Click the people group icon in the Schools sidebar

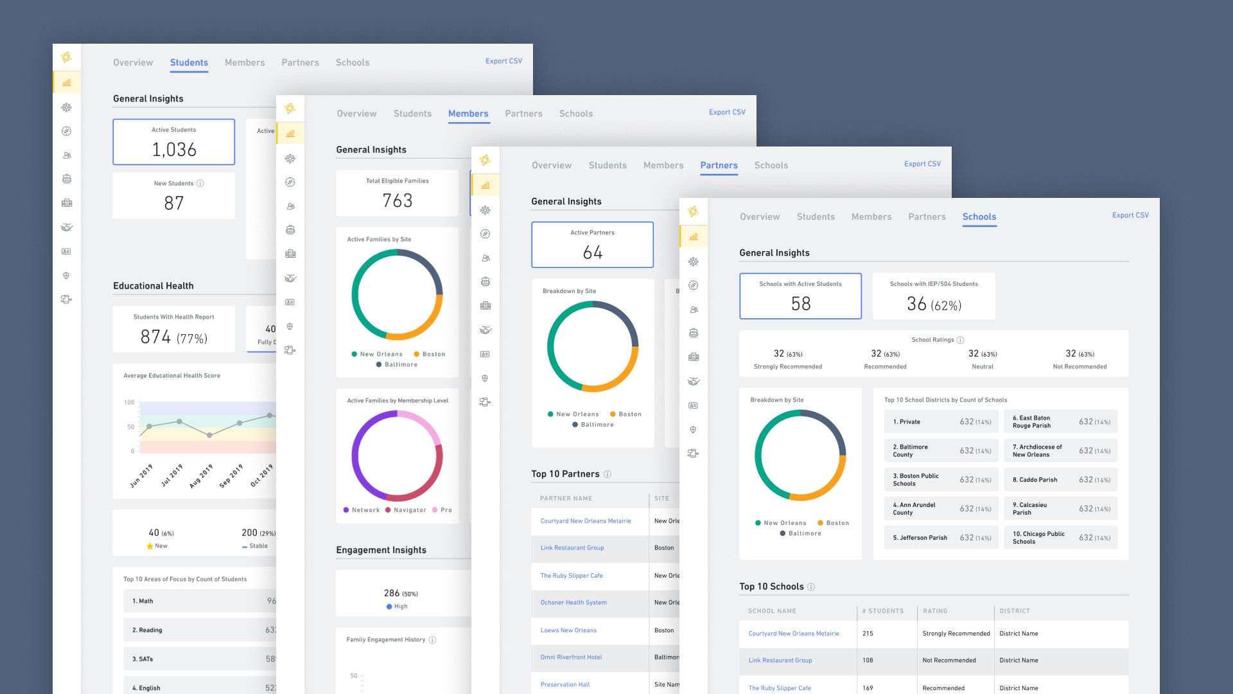[694, 309]
